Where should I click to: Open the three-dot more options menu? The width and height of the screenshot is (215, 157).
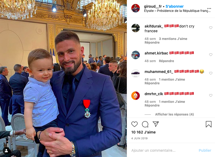click(x=209, y=8)
